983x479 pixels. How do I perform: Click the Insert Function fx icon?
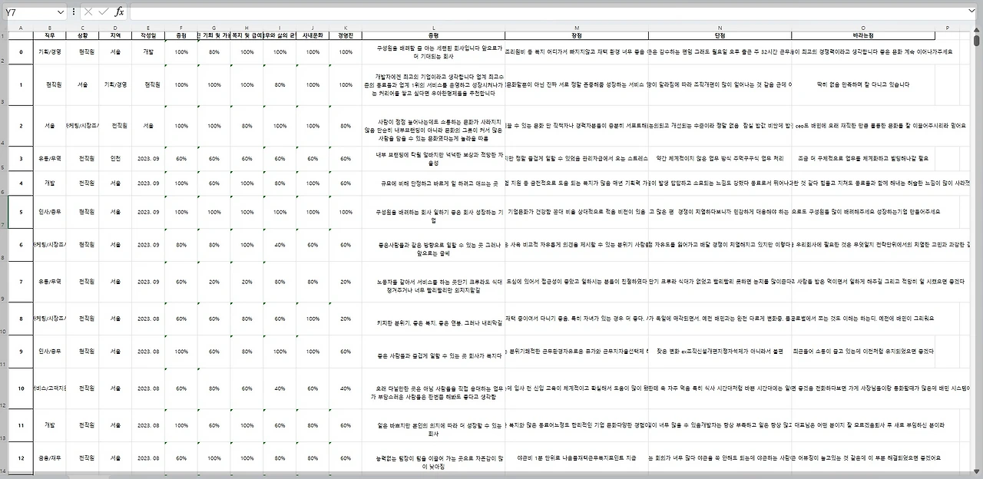coord(119,12)
